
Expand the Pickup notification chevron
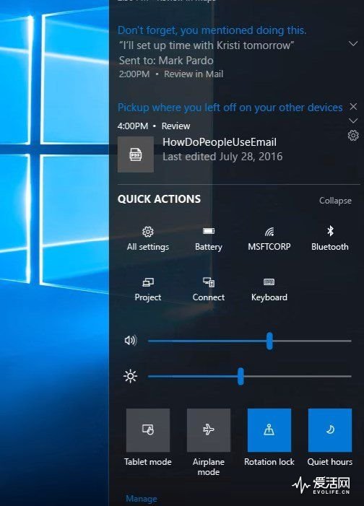coord(353,121)
